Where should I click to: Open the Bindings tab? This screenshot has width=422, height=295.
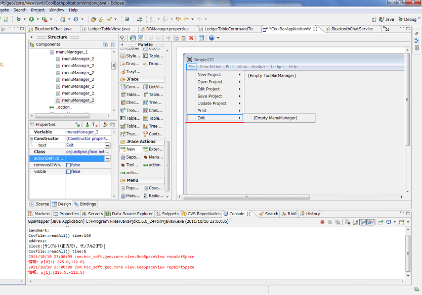(x=85, y=204)
